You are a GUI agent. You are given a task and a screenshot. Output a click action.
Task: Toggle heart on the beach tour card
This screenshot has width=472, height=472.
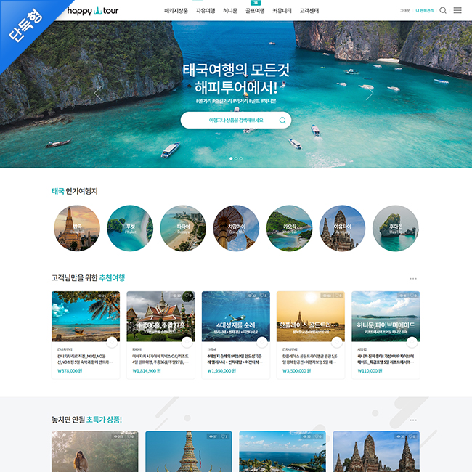112,342
